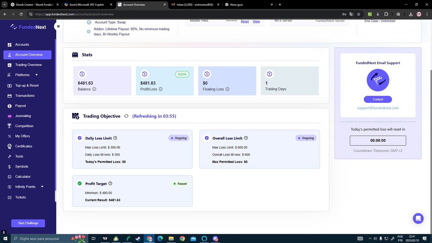The image size is (432, 243).
Task: Open browser downloads icon
Action: (411, 14)
